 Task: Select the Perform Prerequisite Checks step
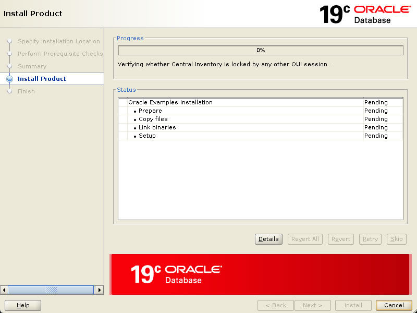click(60, 54)
